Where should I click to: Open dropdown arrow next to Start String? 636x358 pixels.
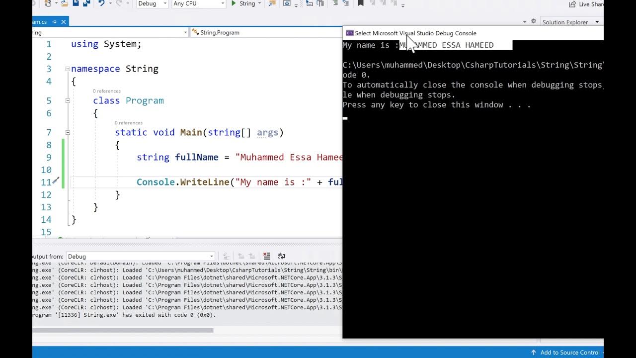click(259, 4)
